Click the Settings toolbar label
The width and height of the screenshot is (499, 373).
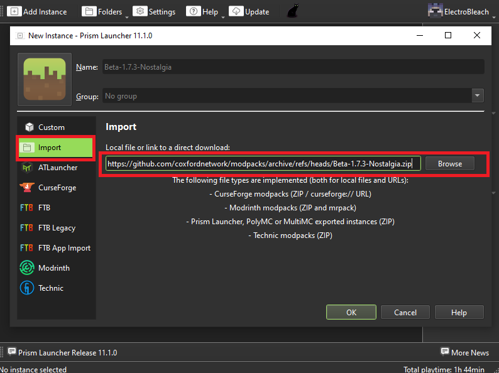point(162,12)
